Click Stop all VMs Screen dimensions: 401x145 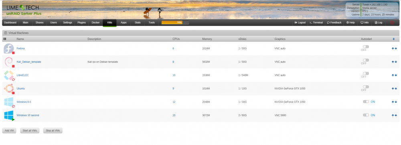53,131
